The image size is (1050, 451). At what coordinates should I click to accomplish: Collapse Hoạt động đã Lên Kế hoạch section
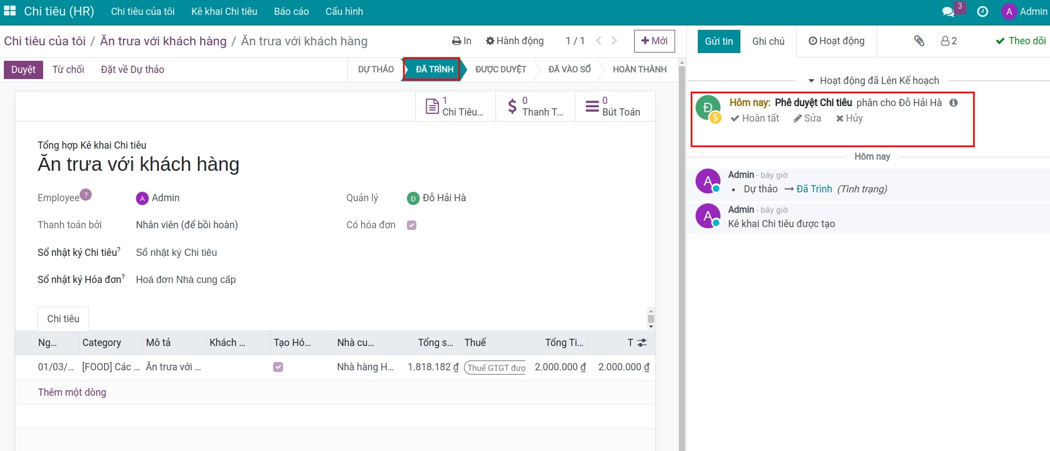pyautogui.click(x=874, y=81)
